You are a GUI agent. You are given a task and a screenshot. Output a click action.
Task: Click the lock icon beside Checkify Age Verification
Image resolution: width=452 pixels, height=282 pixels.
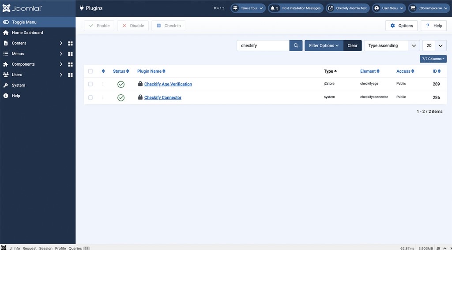click(x=140, y=84)
